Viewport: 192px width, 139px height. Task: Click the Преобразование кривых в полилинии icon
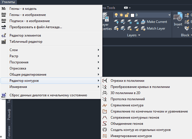click(x=105, y=87)
